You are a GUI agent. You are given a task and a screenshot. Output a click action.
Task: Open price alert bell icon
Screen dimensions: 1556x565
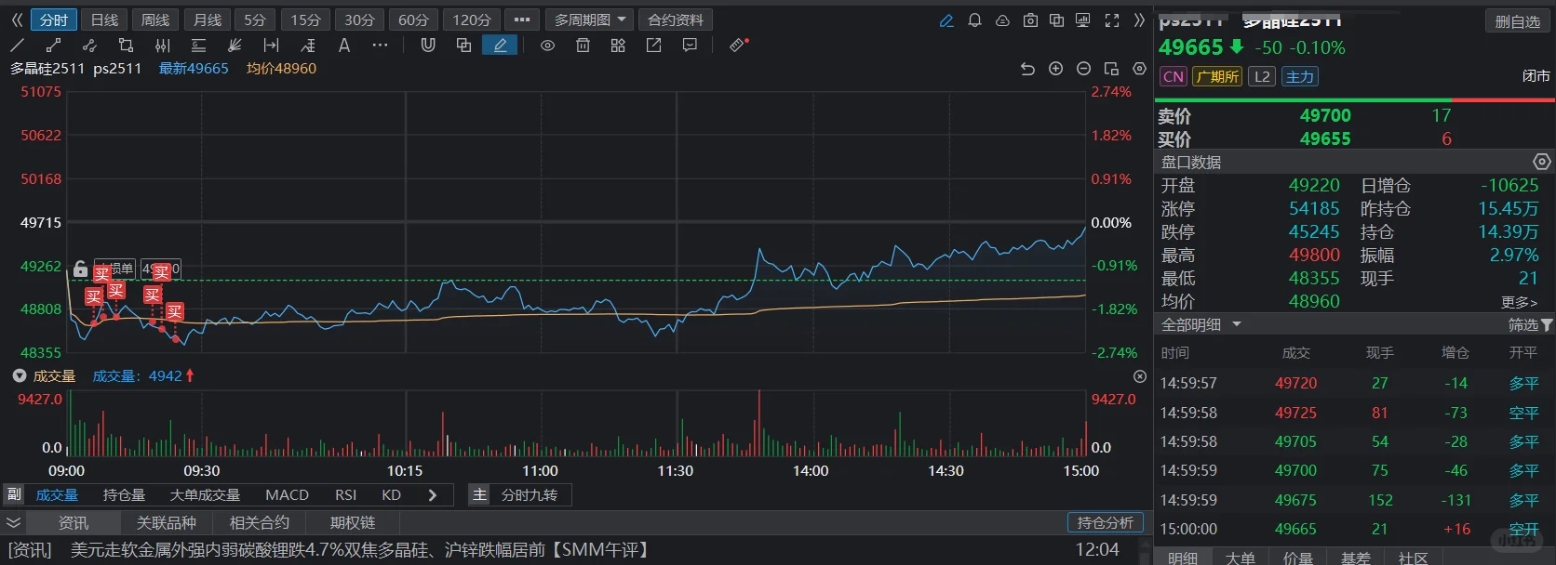tap(974, 20)
